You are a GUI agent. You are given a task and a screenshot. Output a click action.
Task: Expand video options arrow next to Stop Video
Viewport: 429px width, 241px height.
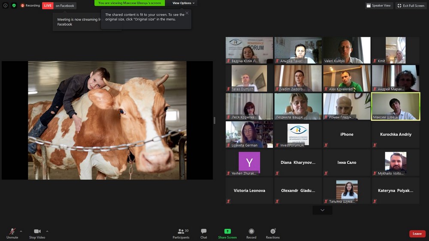[x=47, y=231]
